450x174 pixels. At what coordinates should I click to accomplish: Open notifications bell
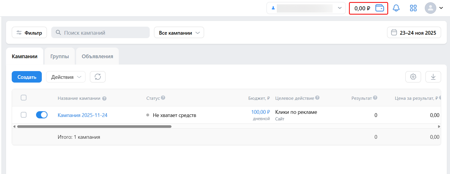click(x=396, y=8)
